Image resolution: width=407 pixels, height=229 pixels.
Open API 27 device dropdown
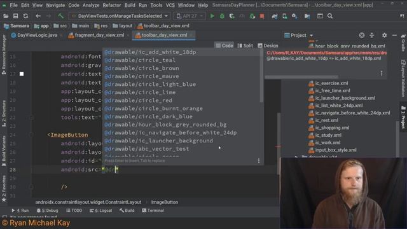(190, 16)
